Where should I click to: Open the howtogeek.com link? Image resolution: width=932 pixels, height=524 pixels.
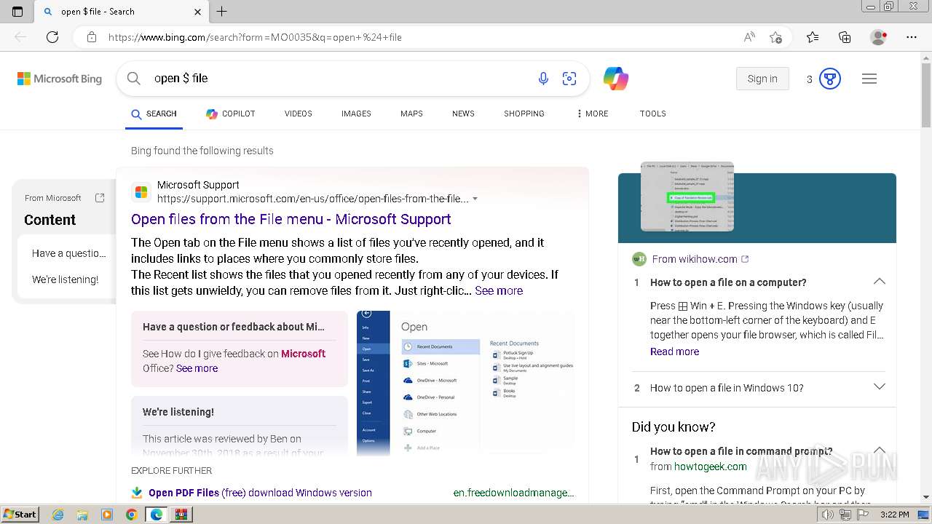(x=710, y=467)
